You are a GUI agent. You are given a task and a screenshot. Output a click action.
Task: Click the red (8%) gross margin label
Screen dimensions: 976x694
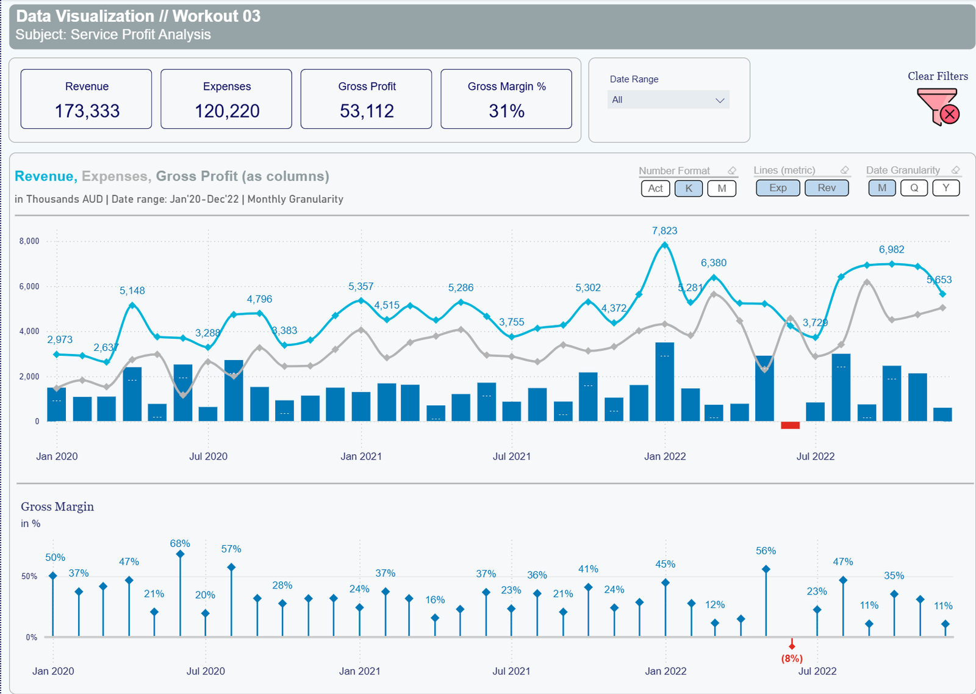tap(792, 659)
